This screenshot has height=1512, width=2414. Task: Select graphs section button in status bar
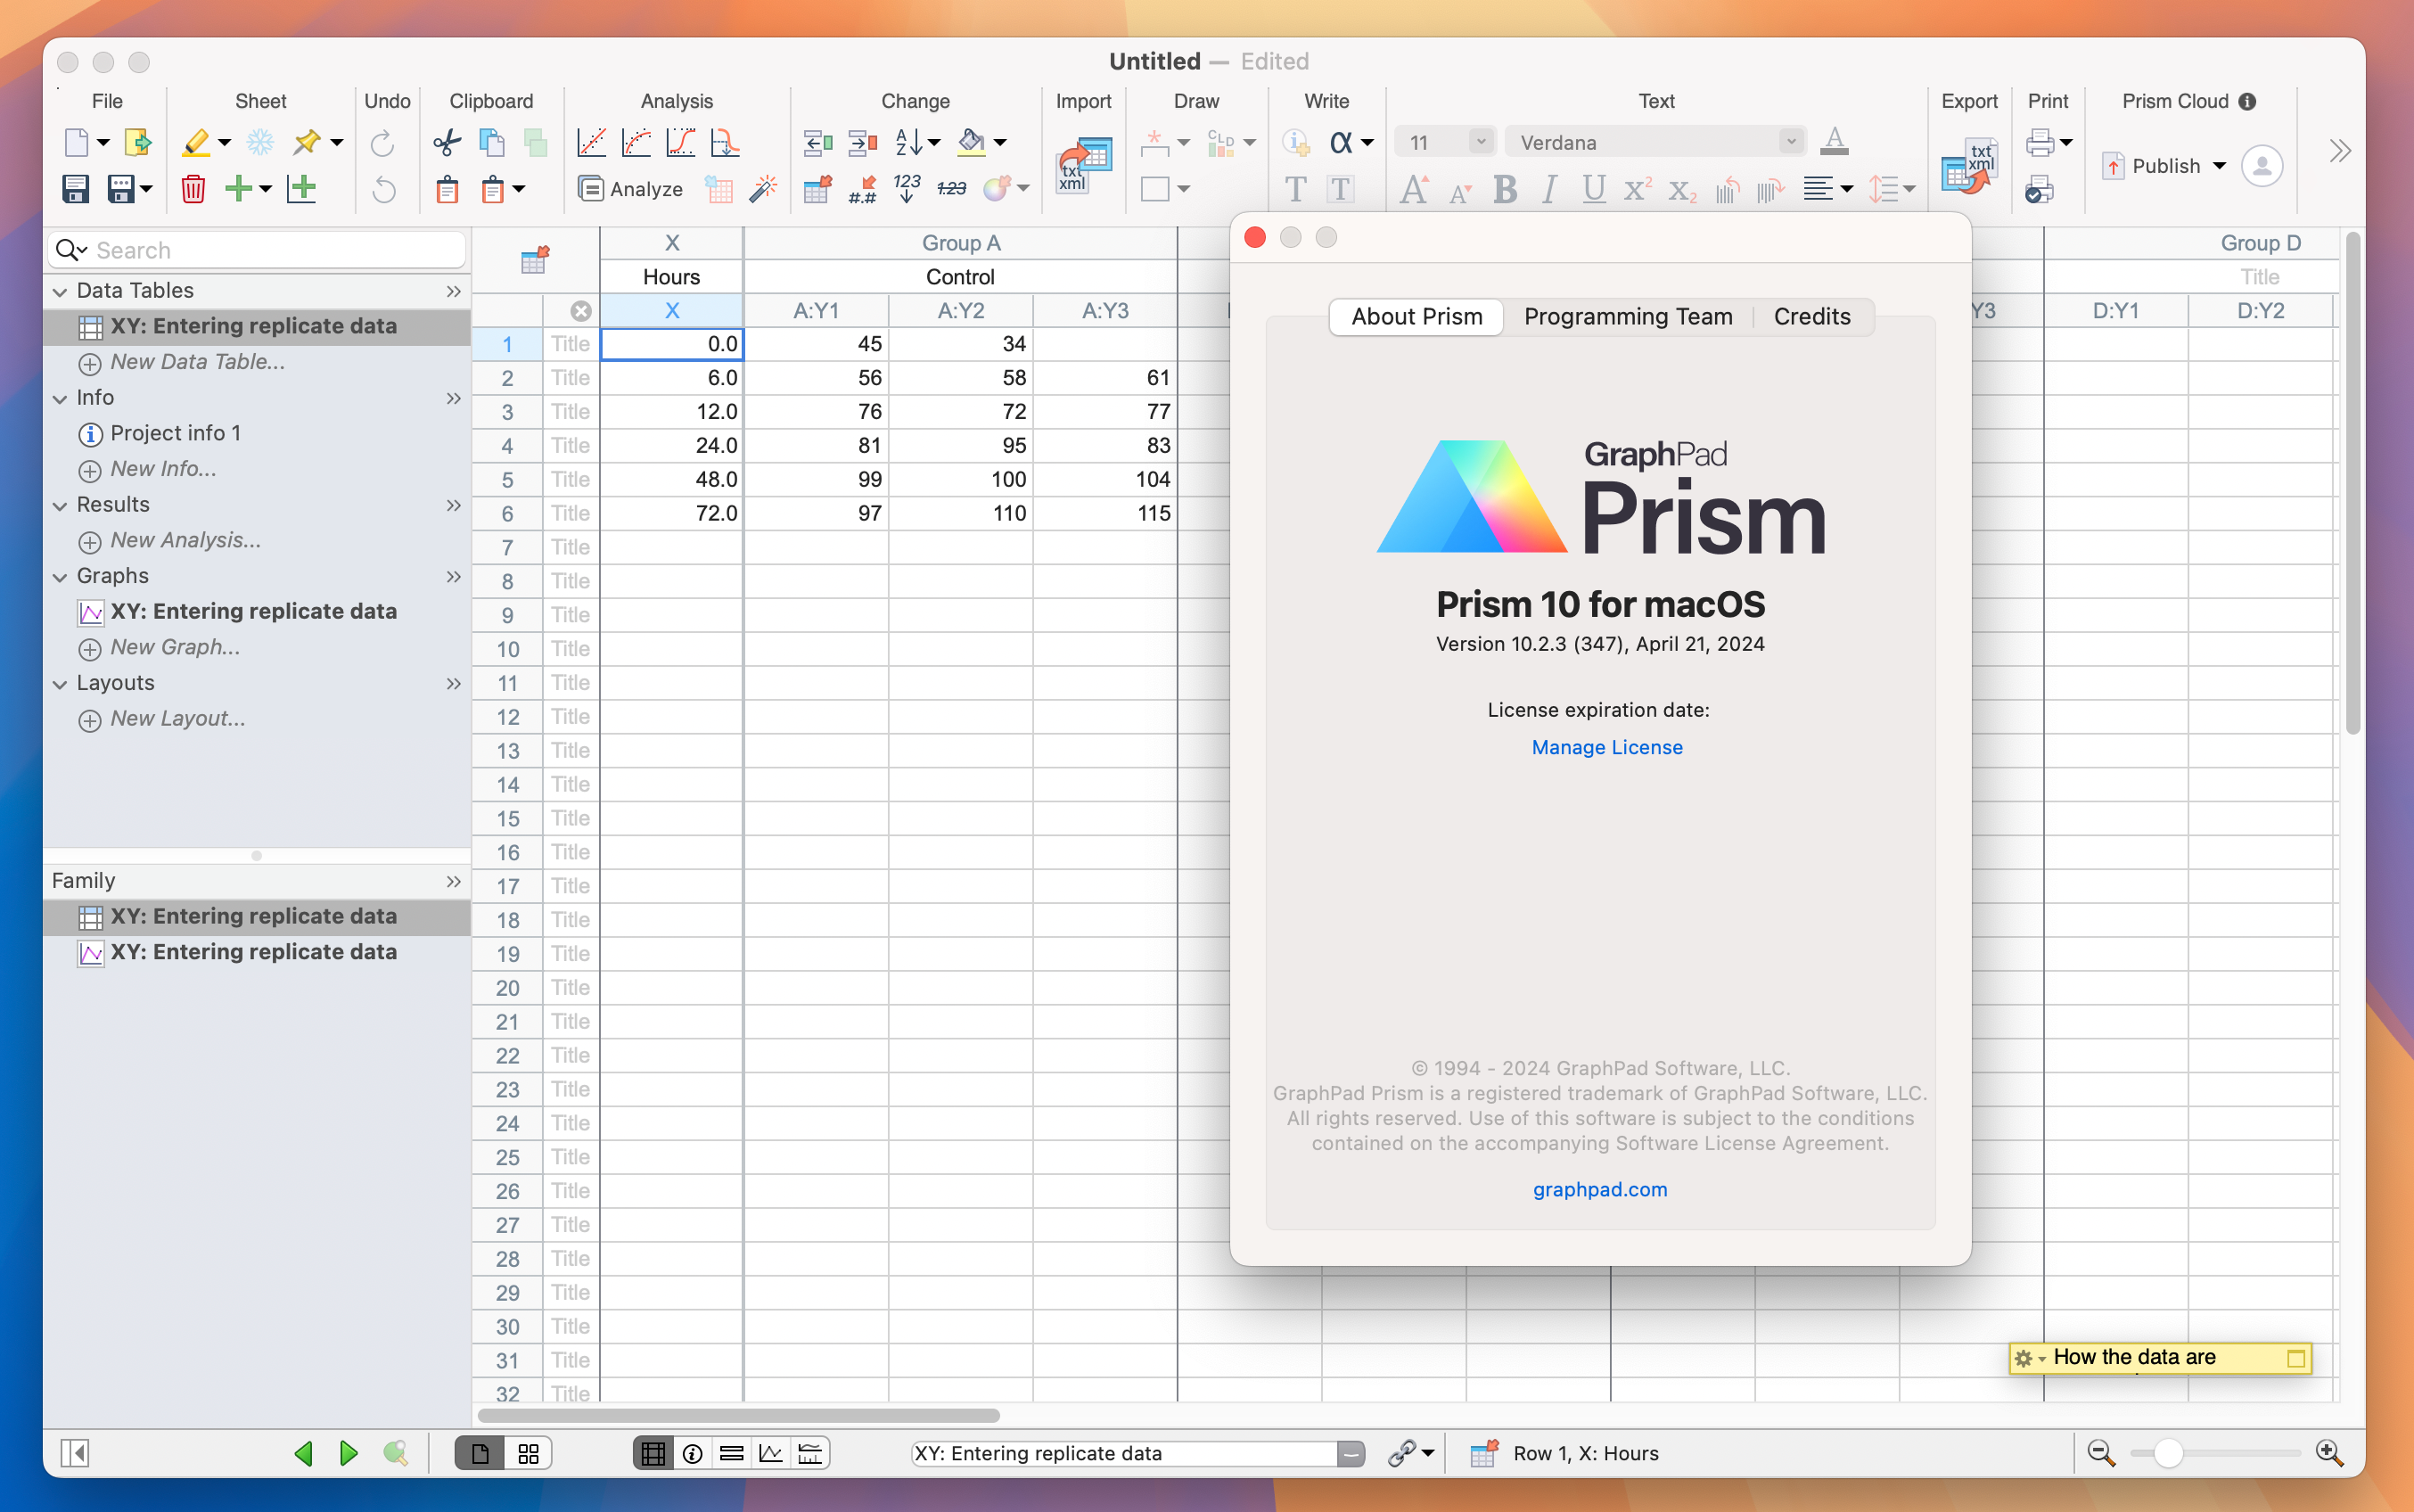tap(769, 1453)
